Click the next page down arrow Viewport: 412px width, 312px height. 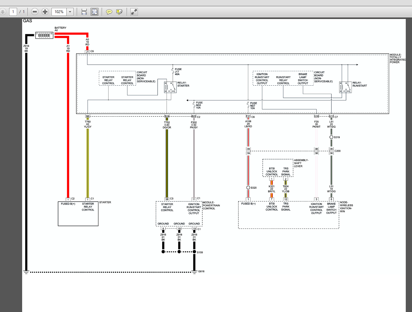2,12
